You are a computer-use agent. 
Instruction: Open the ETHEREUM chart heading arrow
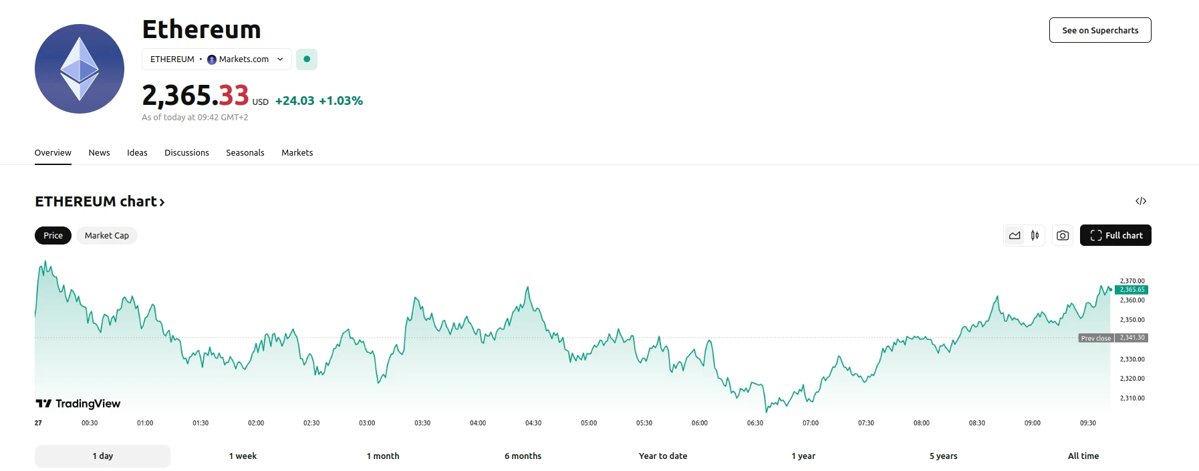pos(162,202)
